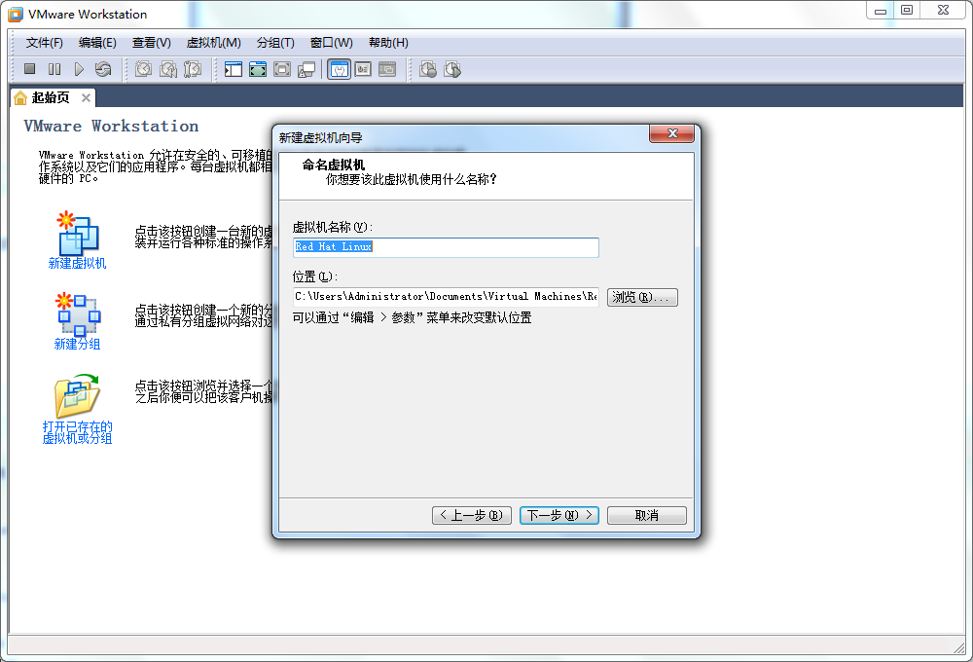
Task: Click the Take Snapshot clock icon
Action: pyautogui.click(x=143, y=69)
